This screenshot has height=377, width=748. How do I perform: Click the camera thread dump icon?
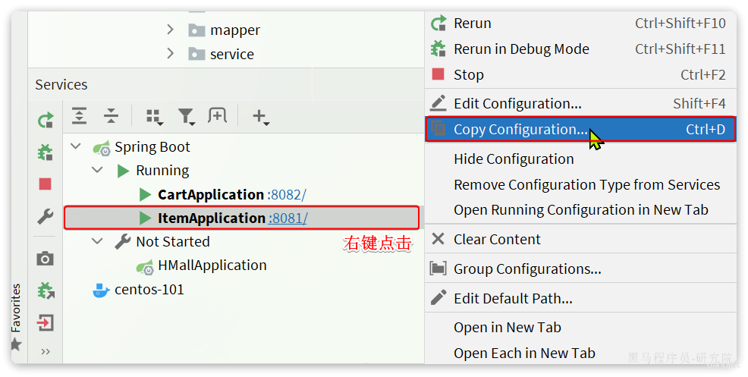(x=46, y=259)
